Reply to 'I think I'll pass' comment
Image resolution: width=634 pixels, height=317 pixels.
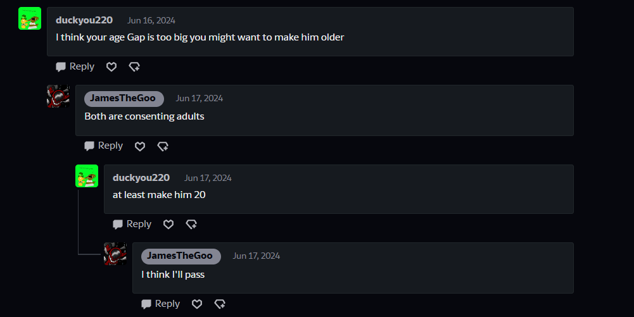[x=160, y=304]
